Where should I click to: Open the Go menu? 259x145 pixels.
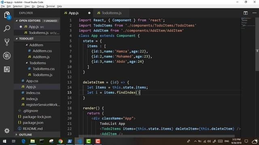coord(33,6)
